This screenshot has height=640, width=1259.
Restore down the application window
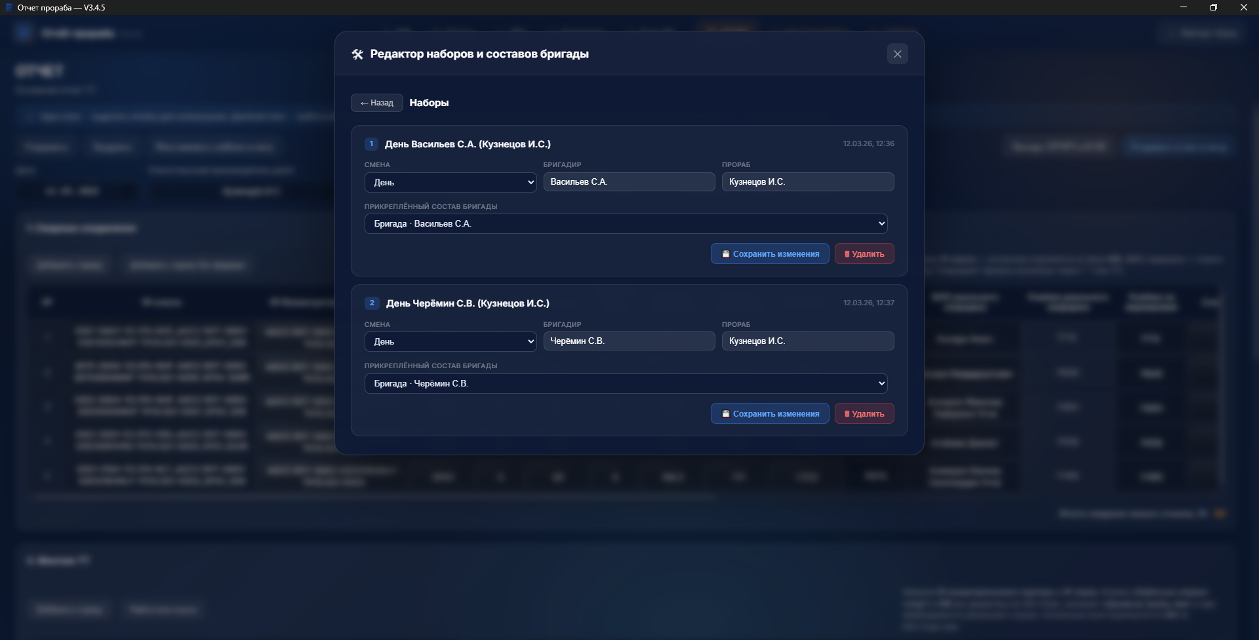(x=1213, y=8)
